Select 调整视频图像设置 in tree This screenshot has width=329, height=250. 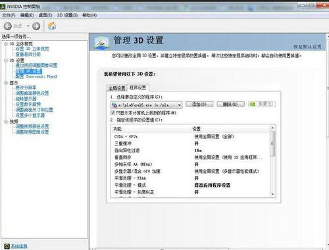click(32, 132)
